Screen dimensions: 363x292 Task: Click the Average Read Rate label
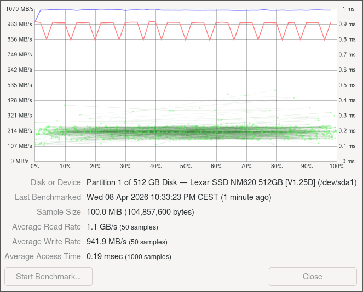[x=47, y=227]
